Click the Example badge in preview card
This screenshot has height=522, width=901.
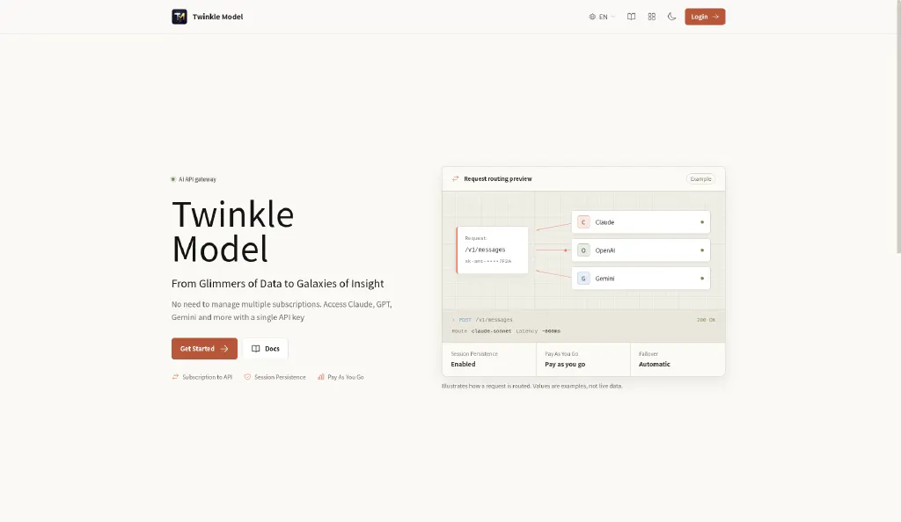[700, 179]
